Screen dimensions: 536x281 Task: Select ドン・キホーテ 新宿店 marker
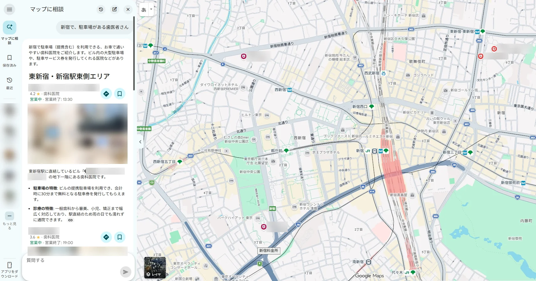(424, 16)
